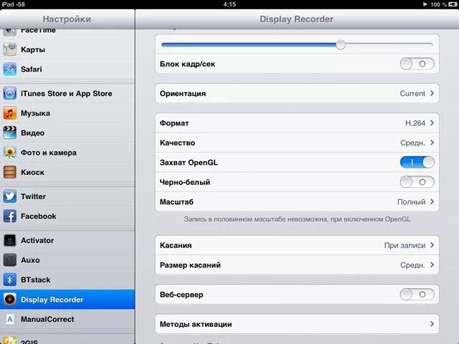Enable the Черно-белый switch
459x344 pixels.
417,182
